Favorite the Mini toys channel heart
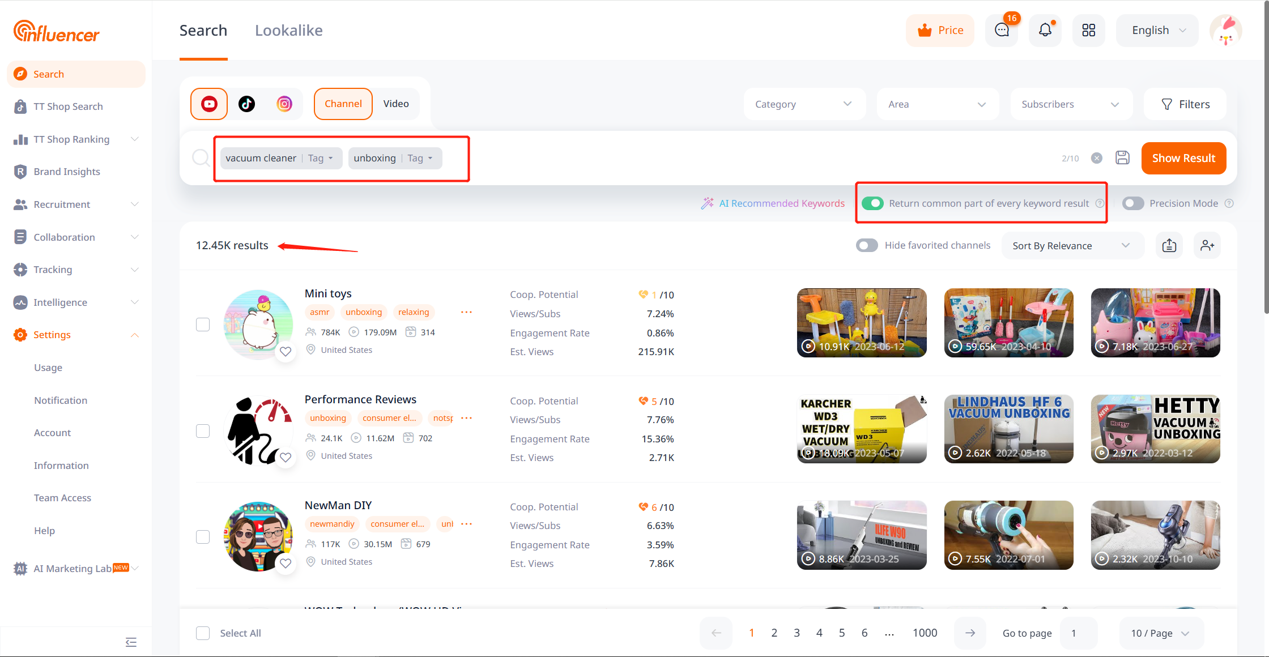The width and height of the screenshot is (1269, 657). pos(286,351)
